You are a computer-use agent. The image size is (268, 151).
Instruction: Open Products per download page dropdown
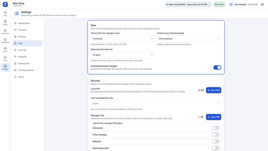[x=189, y=39]
